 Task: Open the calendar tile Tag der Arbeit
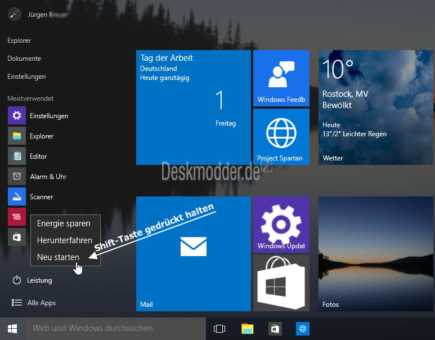(194, 108)
